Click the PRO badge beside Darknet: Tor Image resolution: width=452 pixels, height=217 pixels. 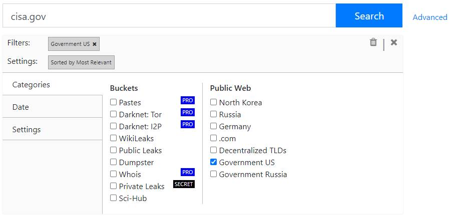pos(188,112)
